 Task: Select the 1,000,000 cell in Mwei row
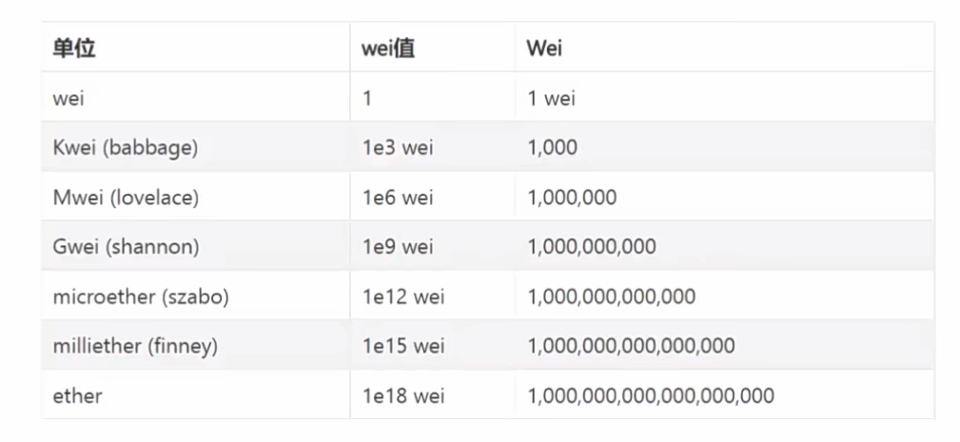point(572,198)
